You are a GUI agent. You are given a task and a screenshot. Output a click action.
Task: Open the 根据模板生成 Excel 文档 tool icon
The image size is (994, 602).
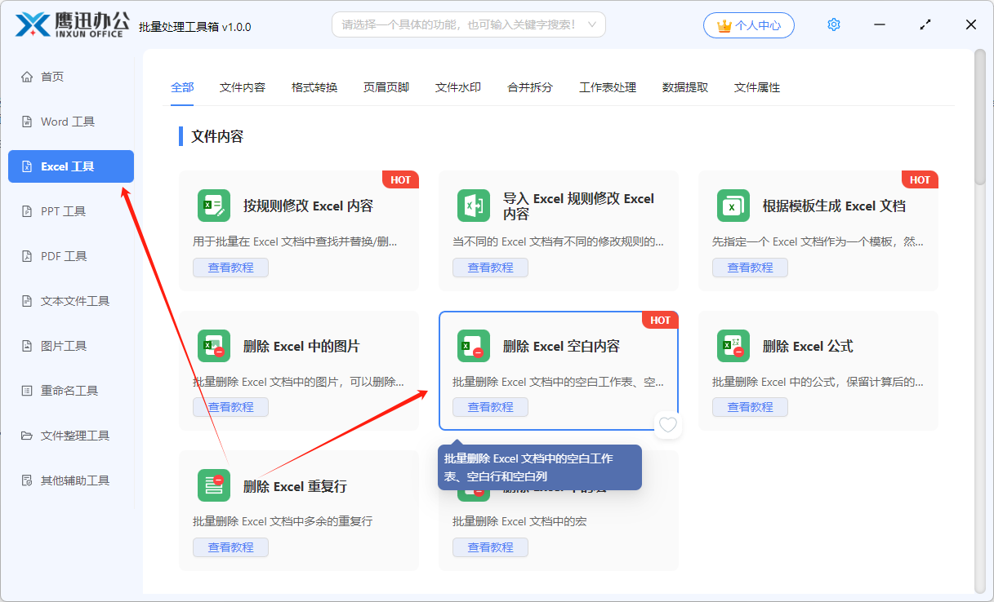point(733,206)
